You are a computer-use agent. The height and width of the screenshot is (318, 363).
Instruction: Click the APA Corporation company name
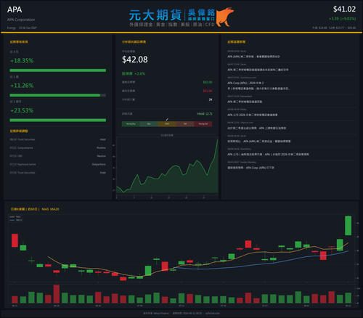21,20
